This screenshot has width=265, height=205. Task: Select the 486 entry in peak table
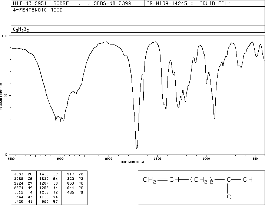click(x=71, y=192)
